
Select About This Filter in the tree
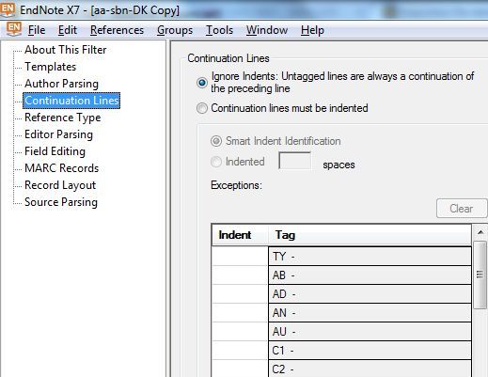tap(66, 50)
